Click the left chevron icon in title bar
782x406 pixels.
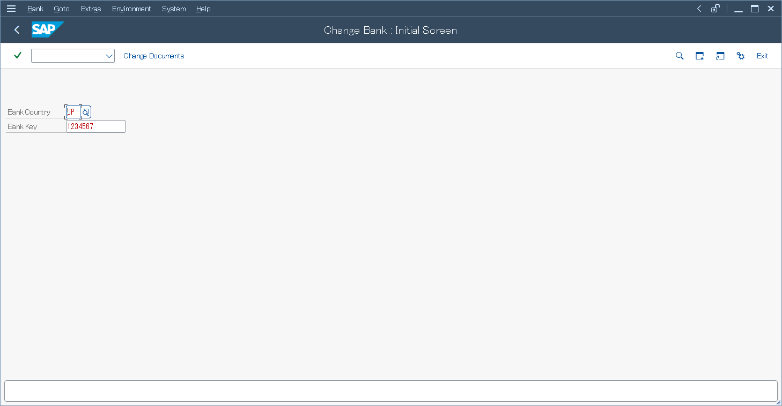click(x=699, y=9)
